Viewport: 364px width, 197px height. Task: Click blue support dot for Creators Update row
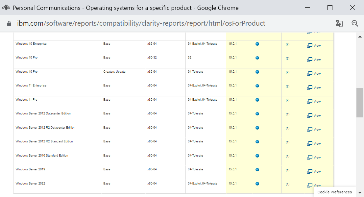pos(257,72)
